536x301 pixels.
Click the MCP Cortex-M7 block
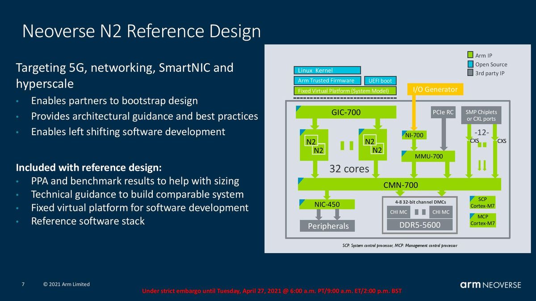coord(483,220)
